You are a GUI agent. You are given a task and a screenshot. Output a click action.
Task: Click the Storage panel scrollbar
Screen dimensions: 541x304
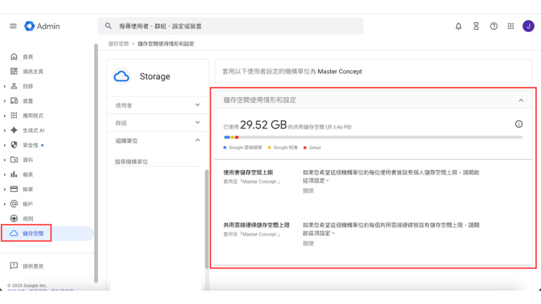coord(207,219)
